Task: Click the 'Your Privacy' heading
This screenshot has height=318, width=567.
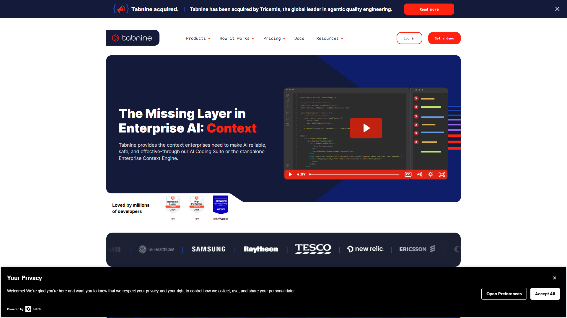Action: tap(25, 278)
